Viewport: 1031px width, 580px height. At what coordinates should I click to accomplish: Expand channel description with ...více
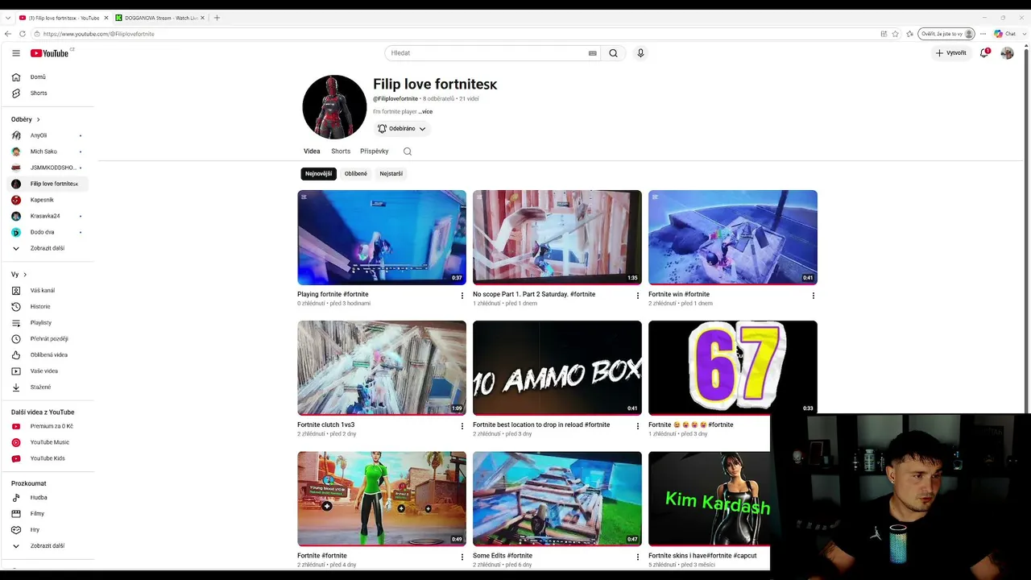[x=425, y=112]
